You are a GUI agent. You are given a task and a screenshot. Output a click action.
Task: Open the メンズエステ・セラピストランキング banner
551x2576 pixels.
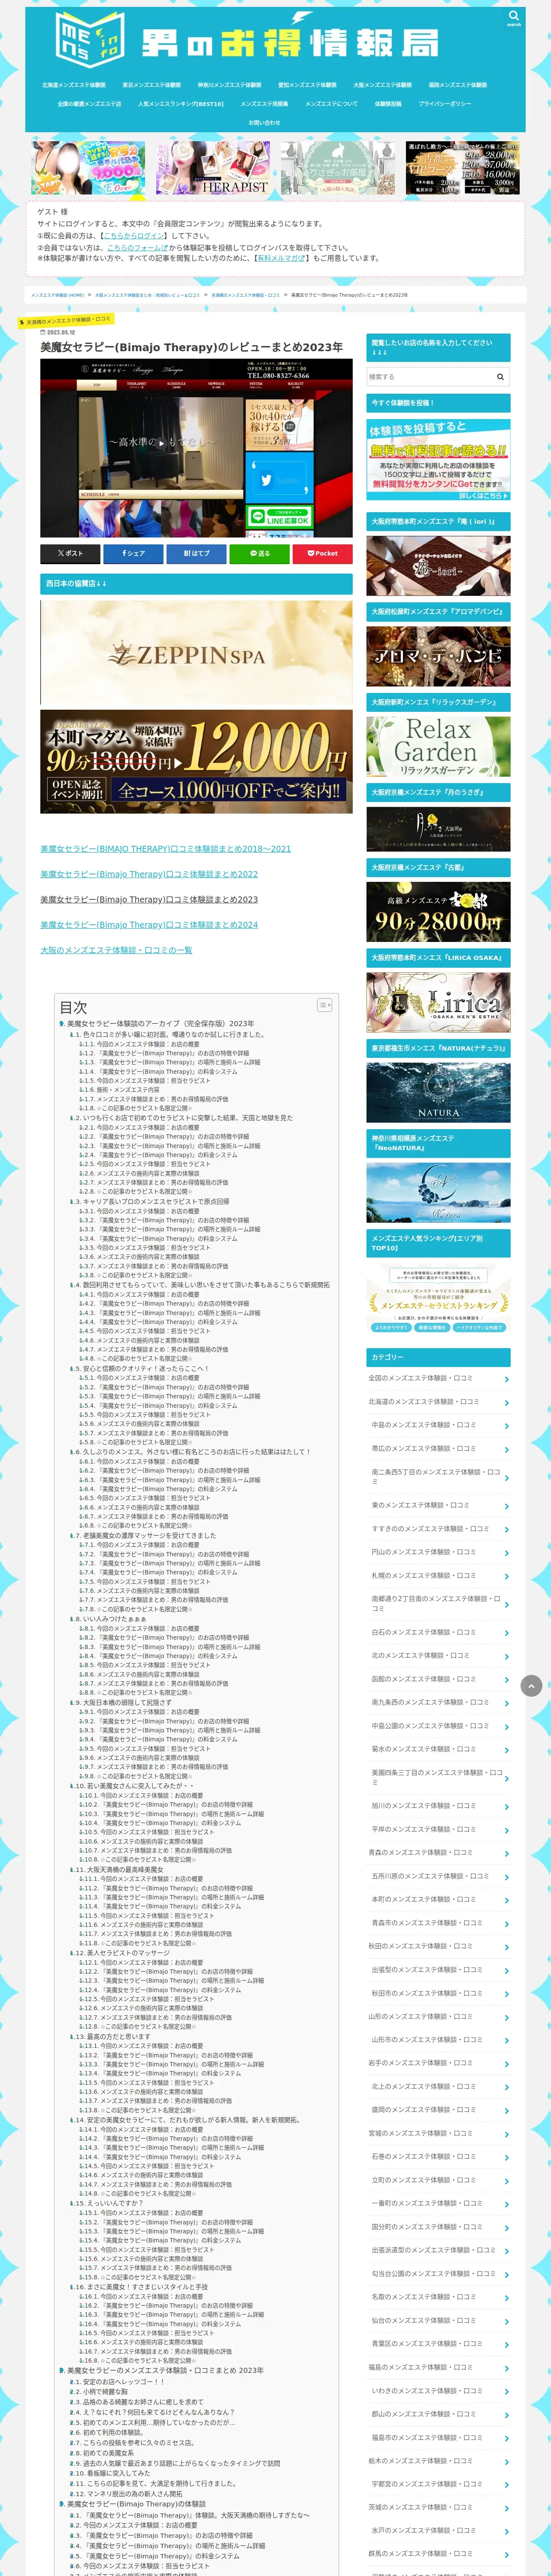point(438,1300)
